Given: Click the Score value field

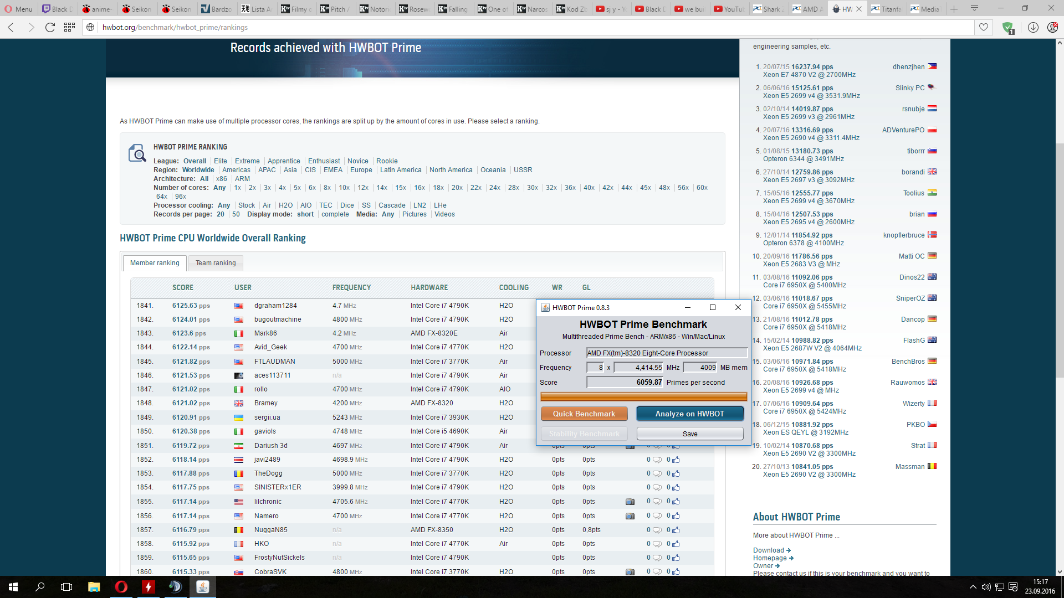Looking at the screenshot, I should tap(625, 382).
